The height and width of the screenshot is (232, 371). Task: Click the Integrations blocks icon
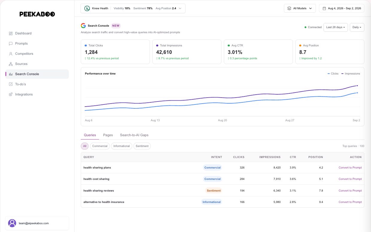pyautogui.click(x=11, y=94)
